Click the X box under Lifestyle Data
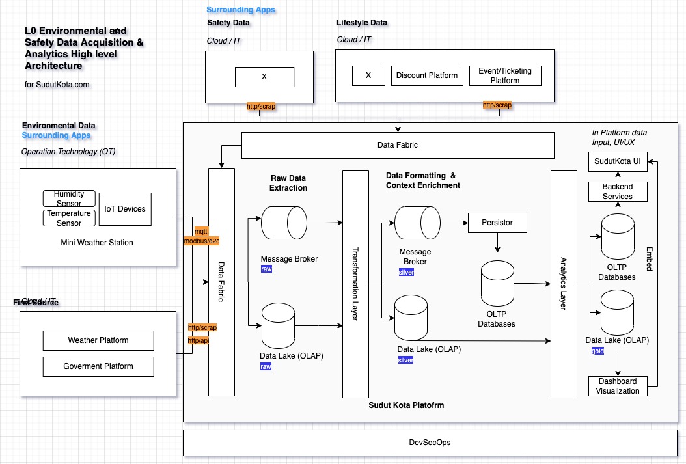The width and height of the screenshot is (686, 464). pyautogui.click(x=369, y=75)
